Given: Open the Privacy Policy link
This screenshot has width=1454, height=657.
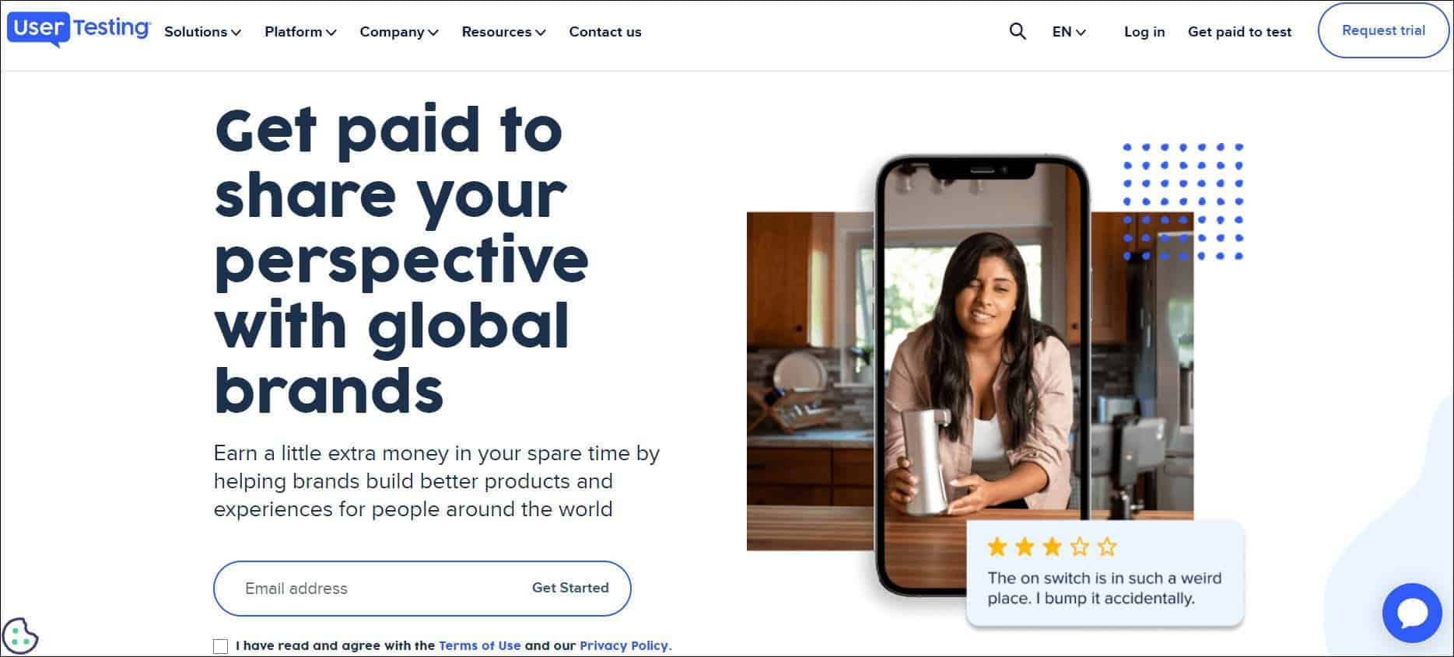Looking at the screenshot, I should pos(624,645).
